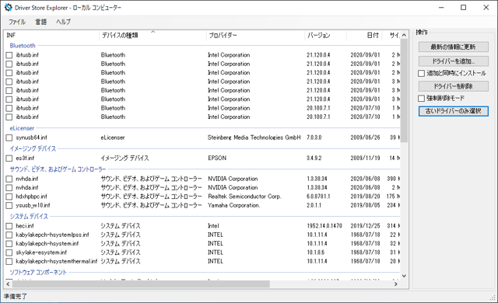The height and width of the screenshot is (303, 498).
Task: Click the heci.inf file name
Action: pos(25,226)
